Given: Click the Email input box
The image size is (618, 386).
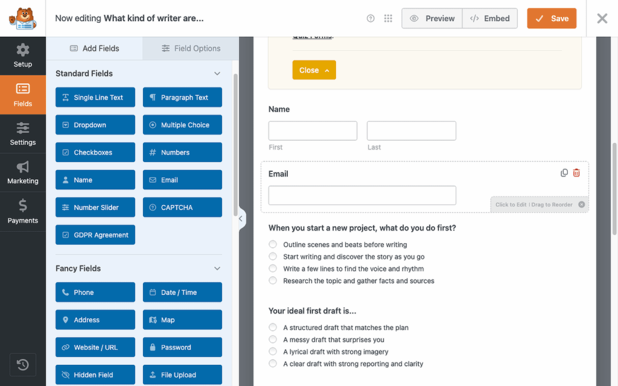Looking at the screenshot, I should [x=362, y=195].
